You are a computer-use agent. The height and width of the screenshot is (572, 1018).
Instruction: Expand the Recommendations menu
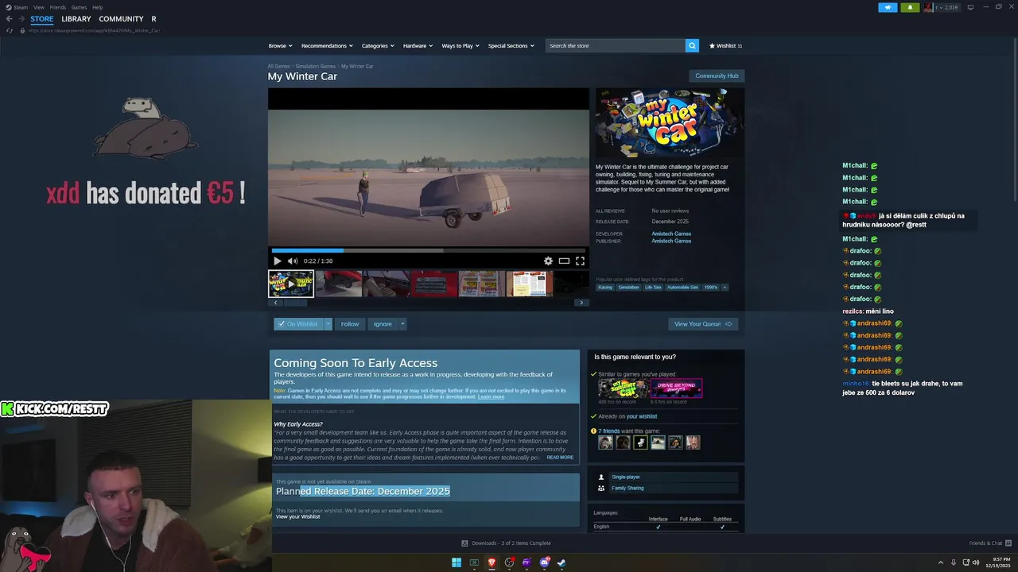(x=327, y=45)
